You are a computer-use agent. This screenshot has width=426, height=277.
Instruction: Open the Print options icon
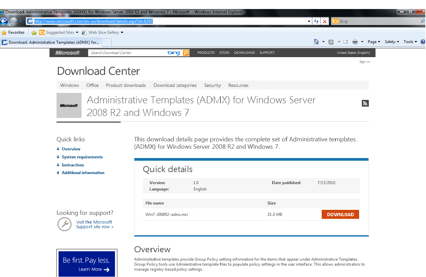click(354, 41)
